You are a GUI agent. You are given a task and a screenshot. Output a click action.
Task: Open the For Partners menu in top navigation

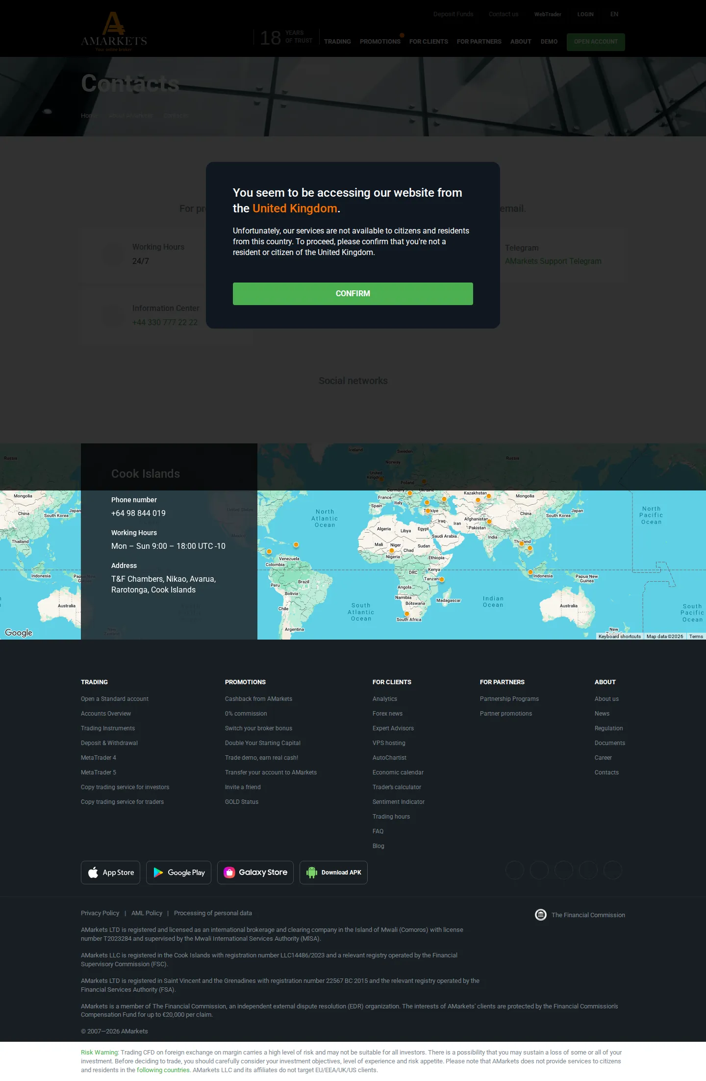tap(479, 42)
